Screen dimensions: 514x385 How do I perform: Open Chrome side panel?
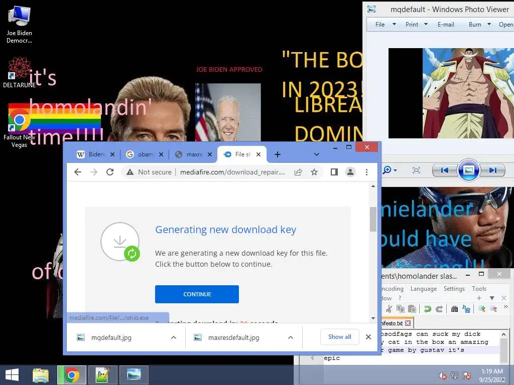334,172
